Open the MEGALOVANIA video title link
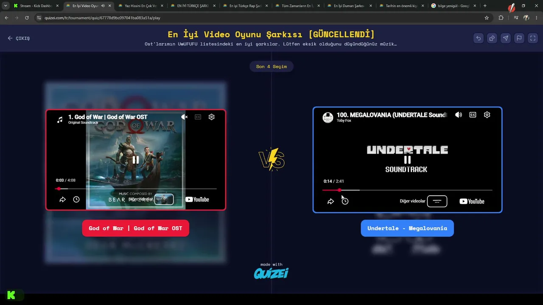The image size is (543, 305). [391, 115]
